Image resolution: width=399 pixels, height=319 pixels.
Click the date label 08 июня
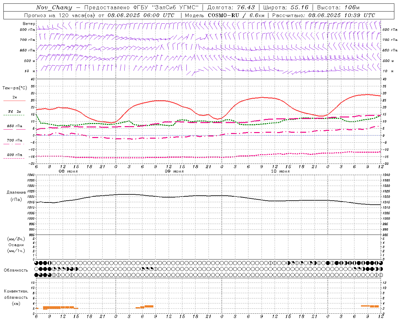68,171
